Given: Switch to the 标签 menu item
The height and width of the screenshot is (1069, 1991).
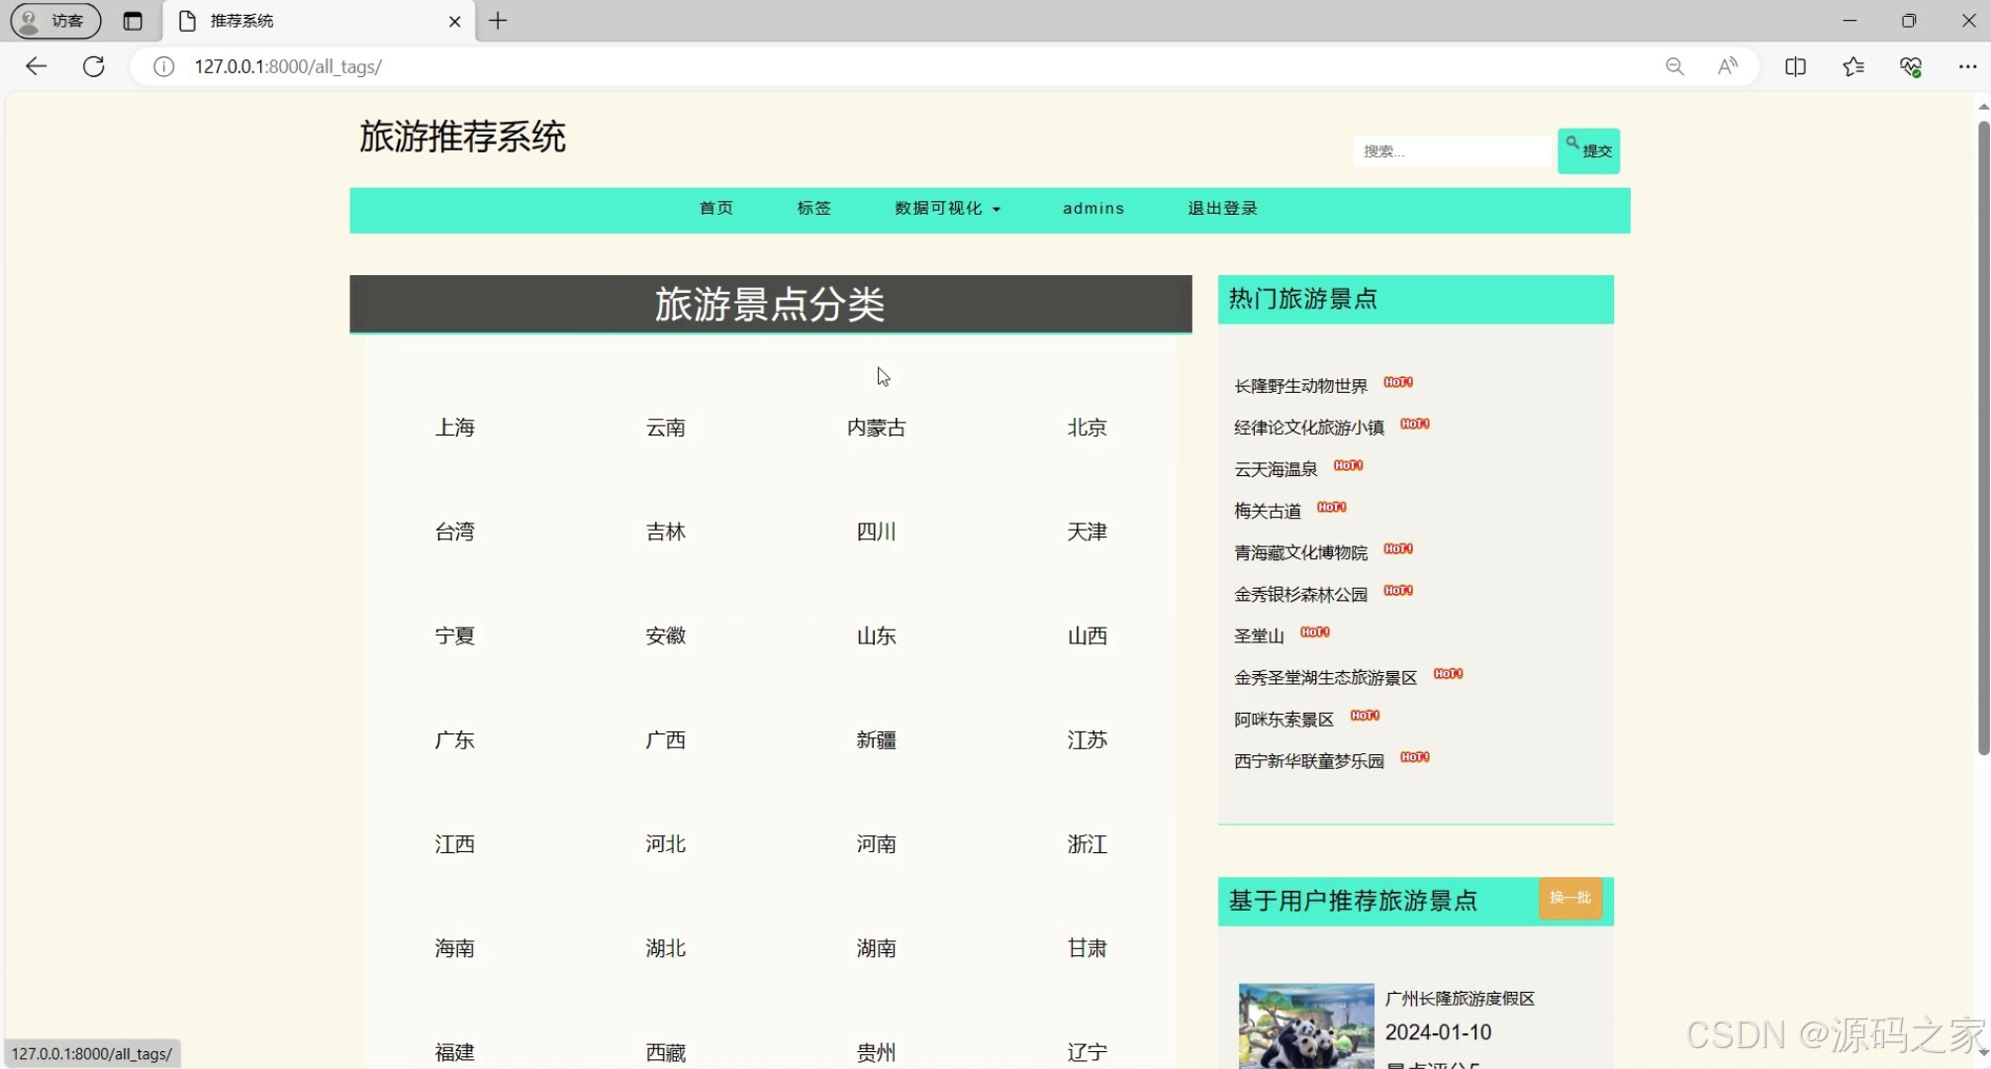Looking at the screenshot, I should tap(813, 209).
